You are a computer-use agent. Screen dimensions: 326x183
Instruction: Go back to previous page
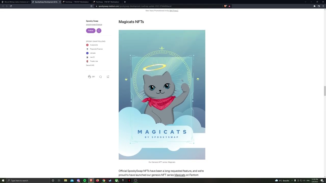3,6
